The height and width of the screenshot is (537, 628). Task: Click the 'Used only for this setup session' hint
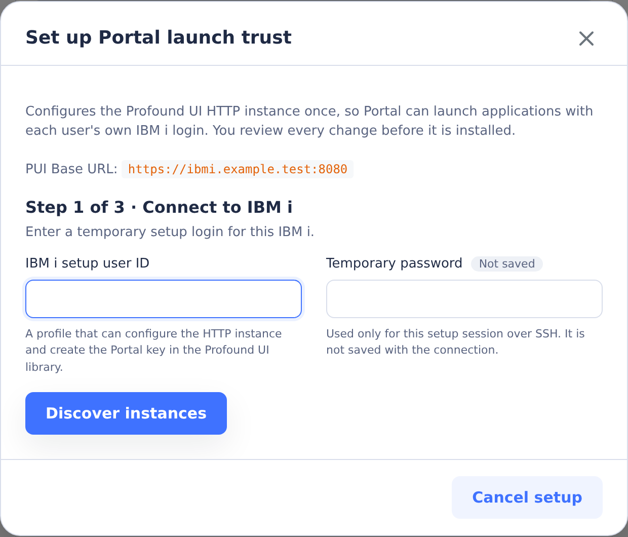pyautogui.click(x=455, y=342)
